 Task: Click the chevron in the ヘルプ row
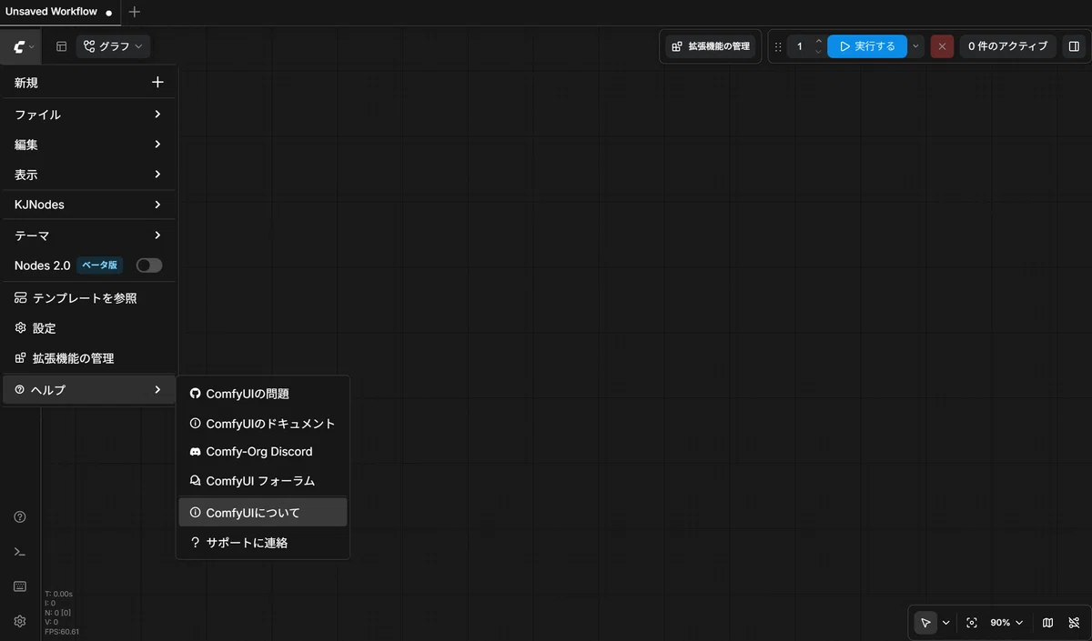coord(157,390)
